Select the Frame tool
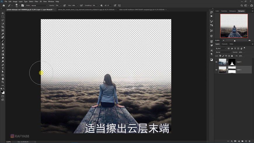The height and width of the screenshot is (143, 254). click(x=3, y=30)
